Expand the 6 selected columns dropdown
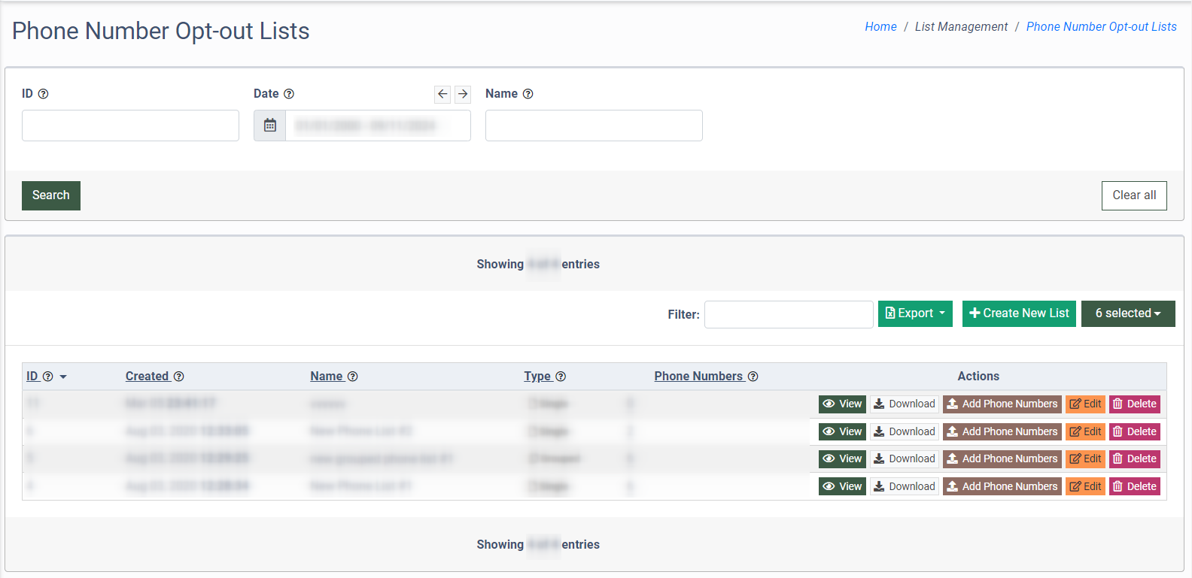Image resolution: width=1192 pixels, height=578 pixels. [1127, 313]
